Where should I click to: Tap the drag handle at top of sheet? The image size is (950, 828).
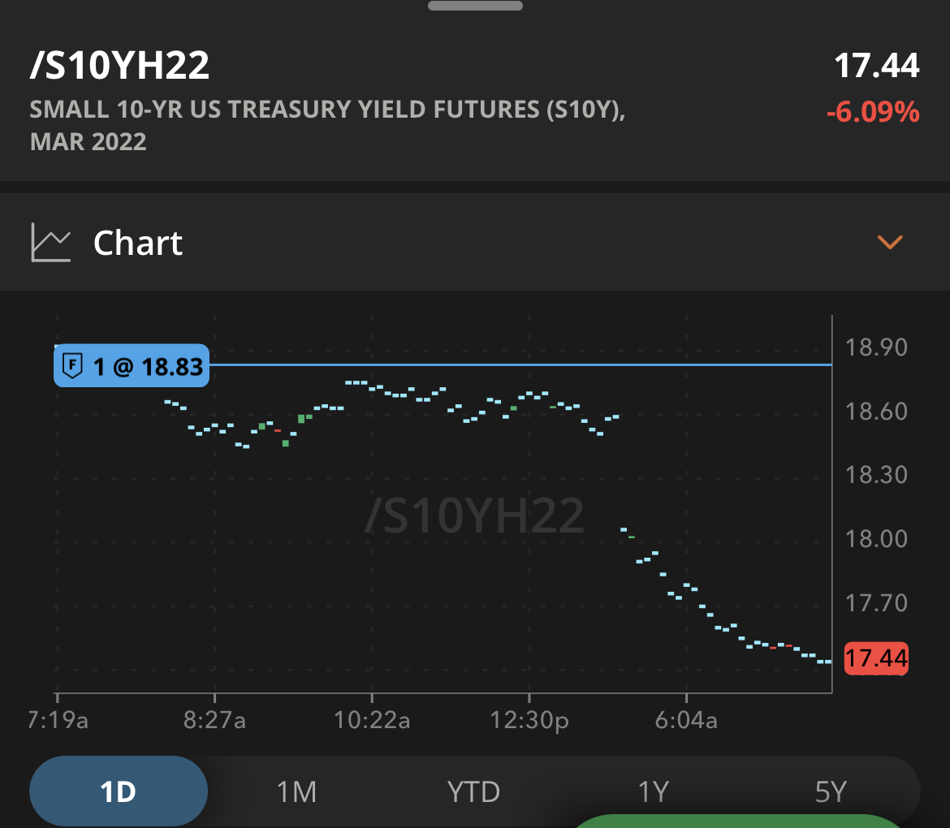(x=475, y=6)
